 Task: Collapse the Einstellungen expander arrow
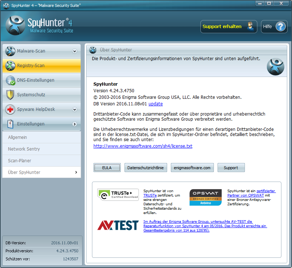tap(75, 124)
